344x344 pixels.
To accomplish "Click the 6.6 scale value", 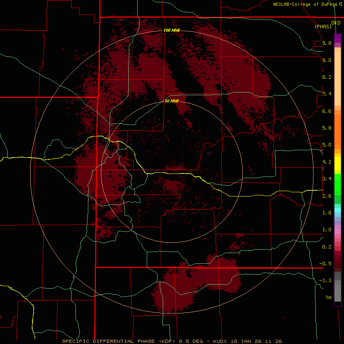I will coord(327,111).
